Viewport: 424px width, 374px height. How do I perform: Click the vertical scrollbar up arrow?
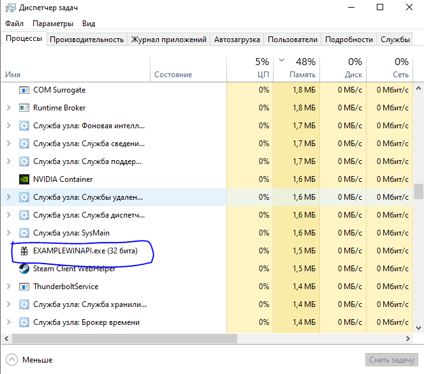pyautogui.click(x=418, y=88)
